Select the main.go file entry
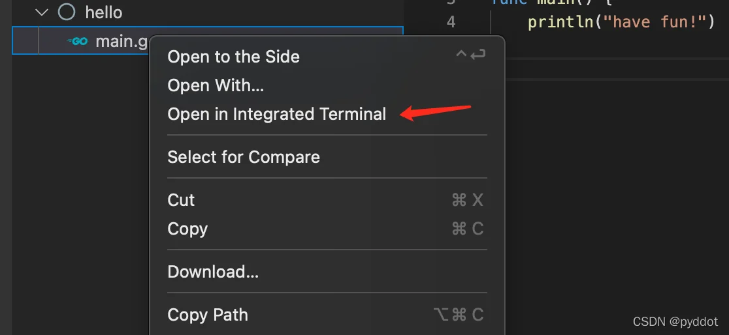The height and width of the screenshot is (335, 729). 207,41
